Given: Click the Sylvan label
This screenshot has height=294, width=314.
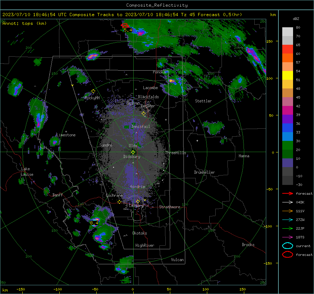Looking at the screenshot, I should [x=133, y=103].
